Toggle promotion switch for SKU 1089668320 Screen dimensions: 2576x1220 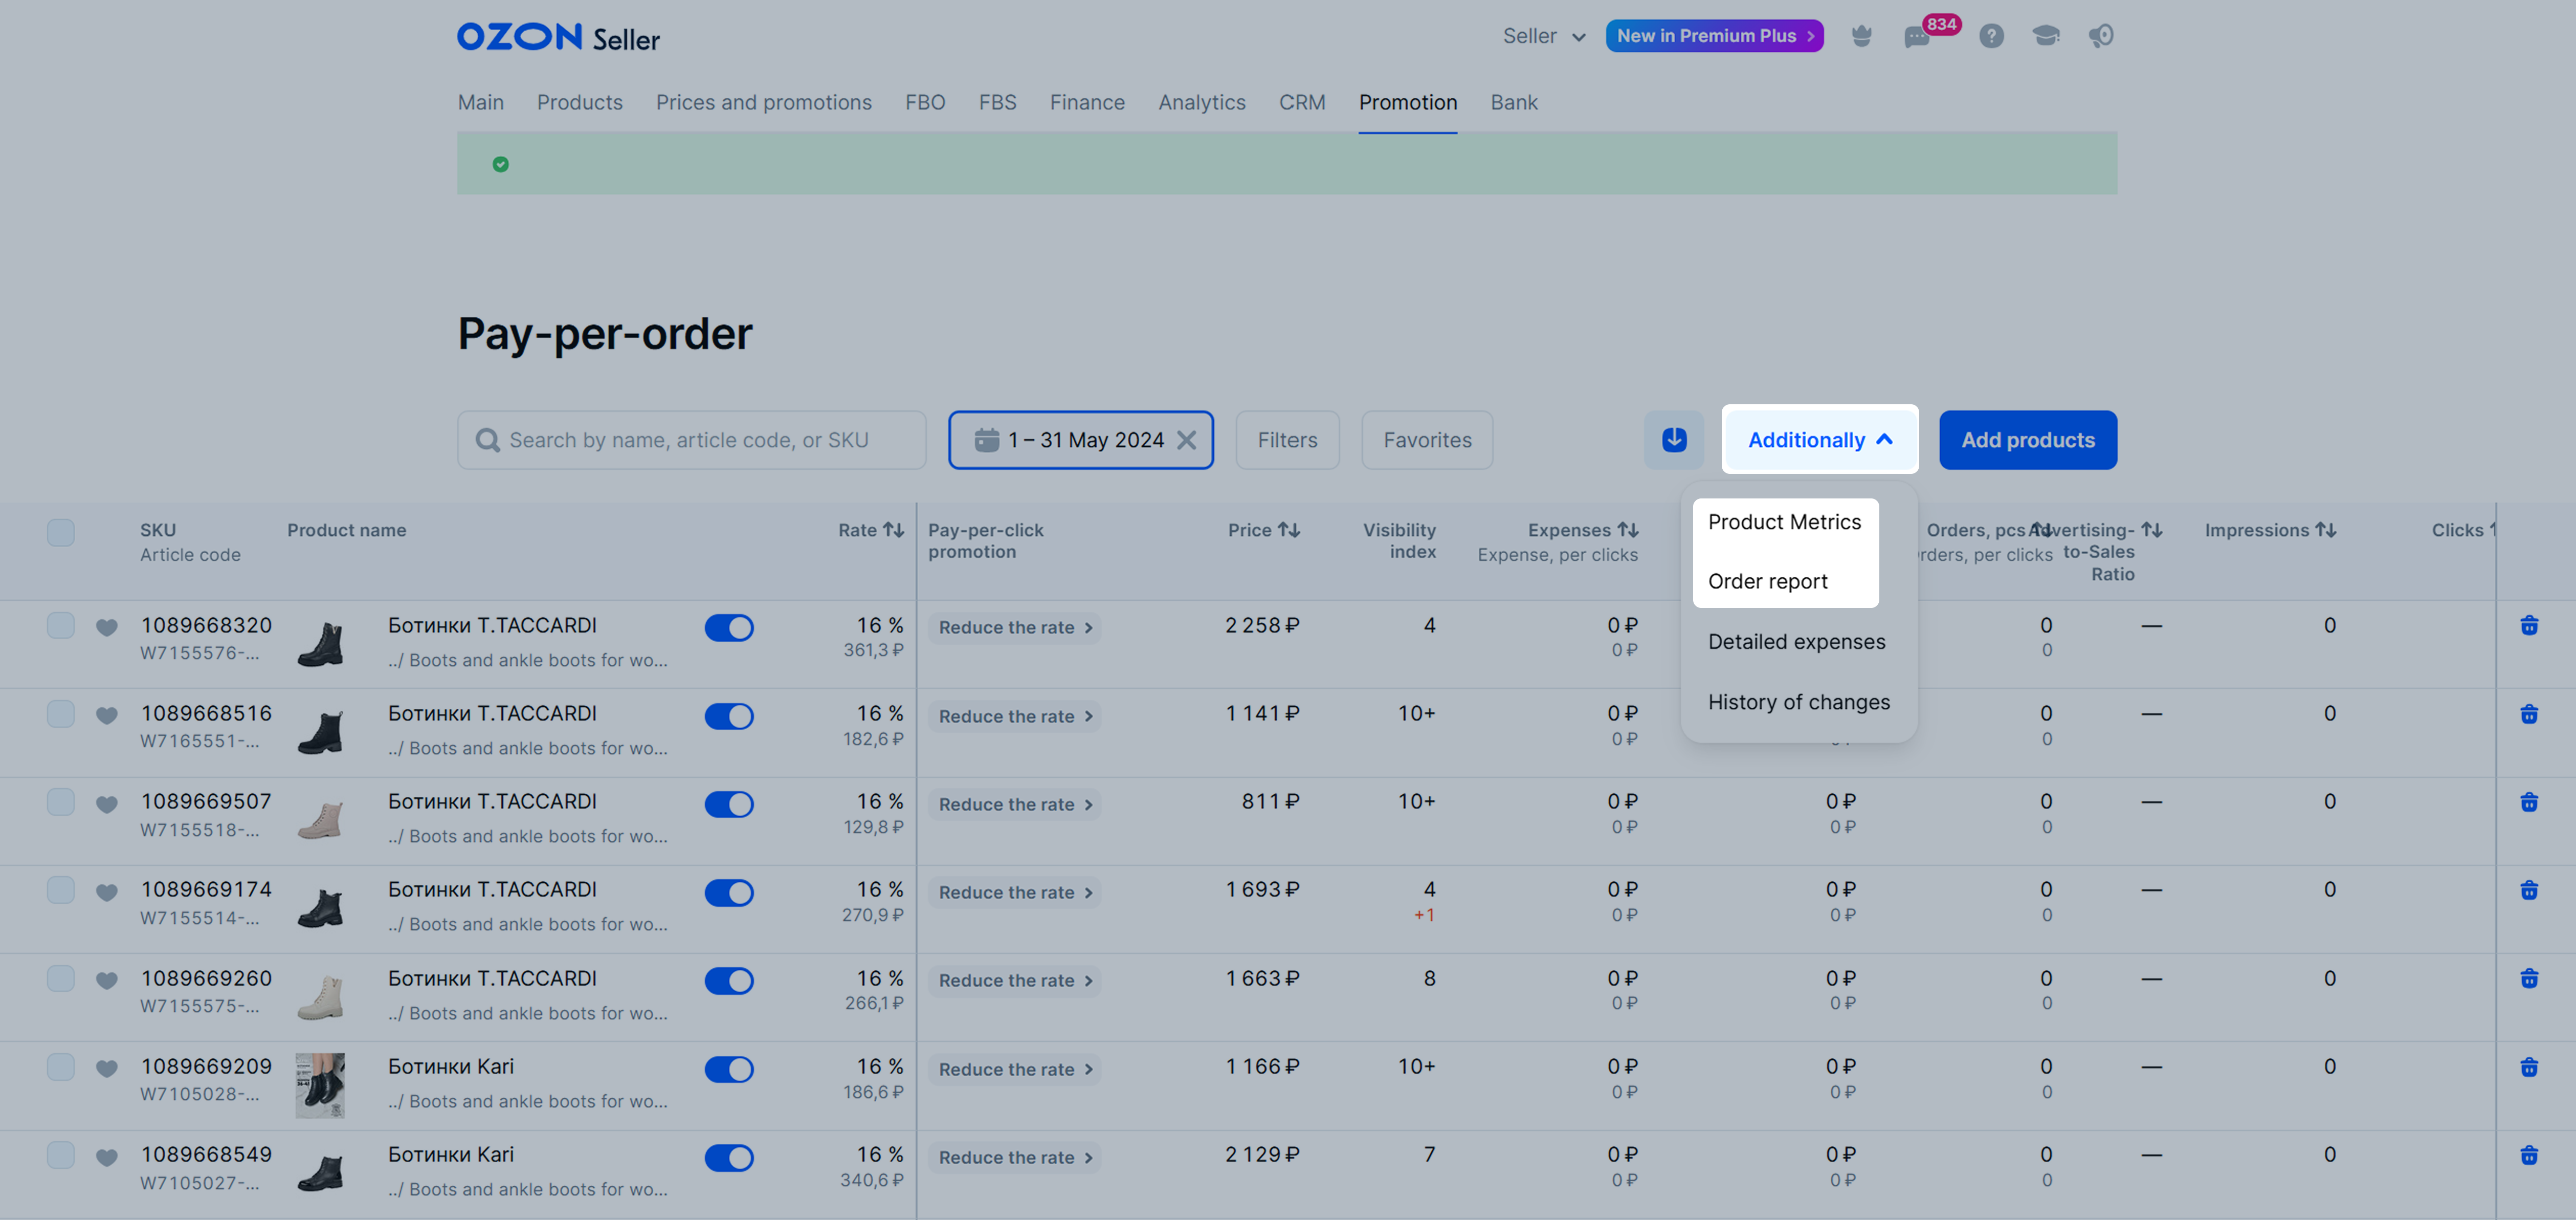coord(729,627)
